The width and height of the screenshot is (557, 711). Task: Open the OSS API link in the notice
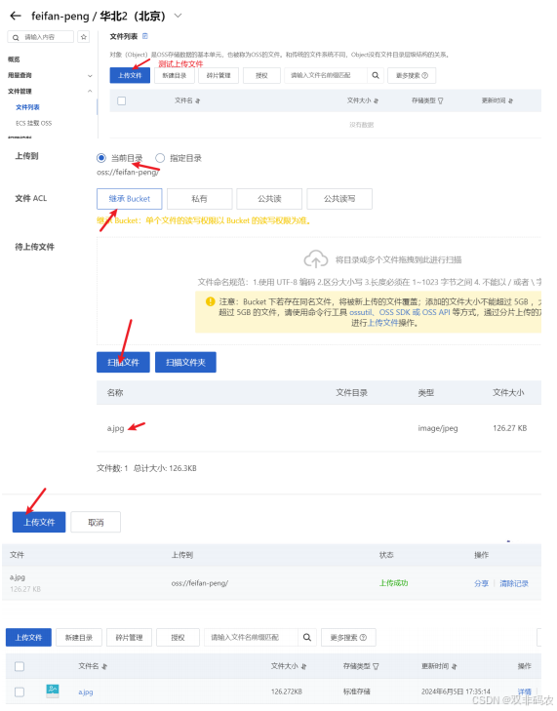tap(436, 312)
